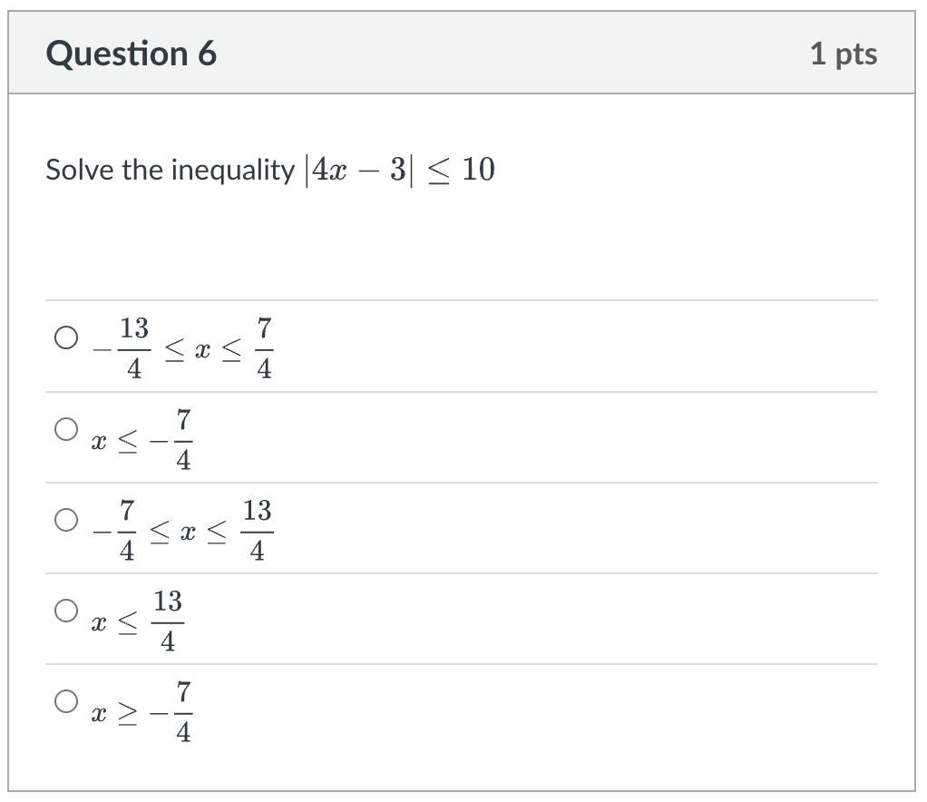
Task: Click the 1 pts label
Action: (849, 53)
